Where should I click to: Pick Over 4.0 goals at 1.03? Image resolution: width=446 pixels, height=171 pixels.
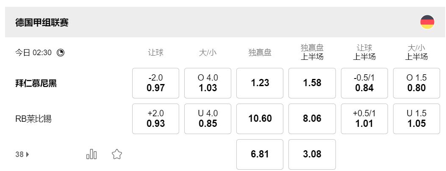tap(208, 83)
